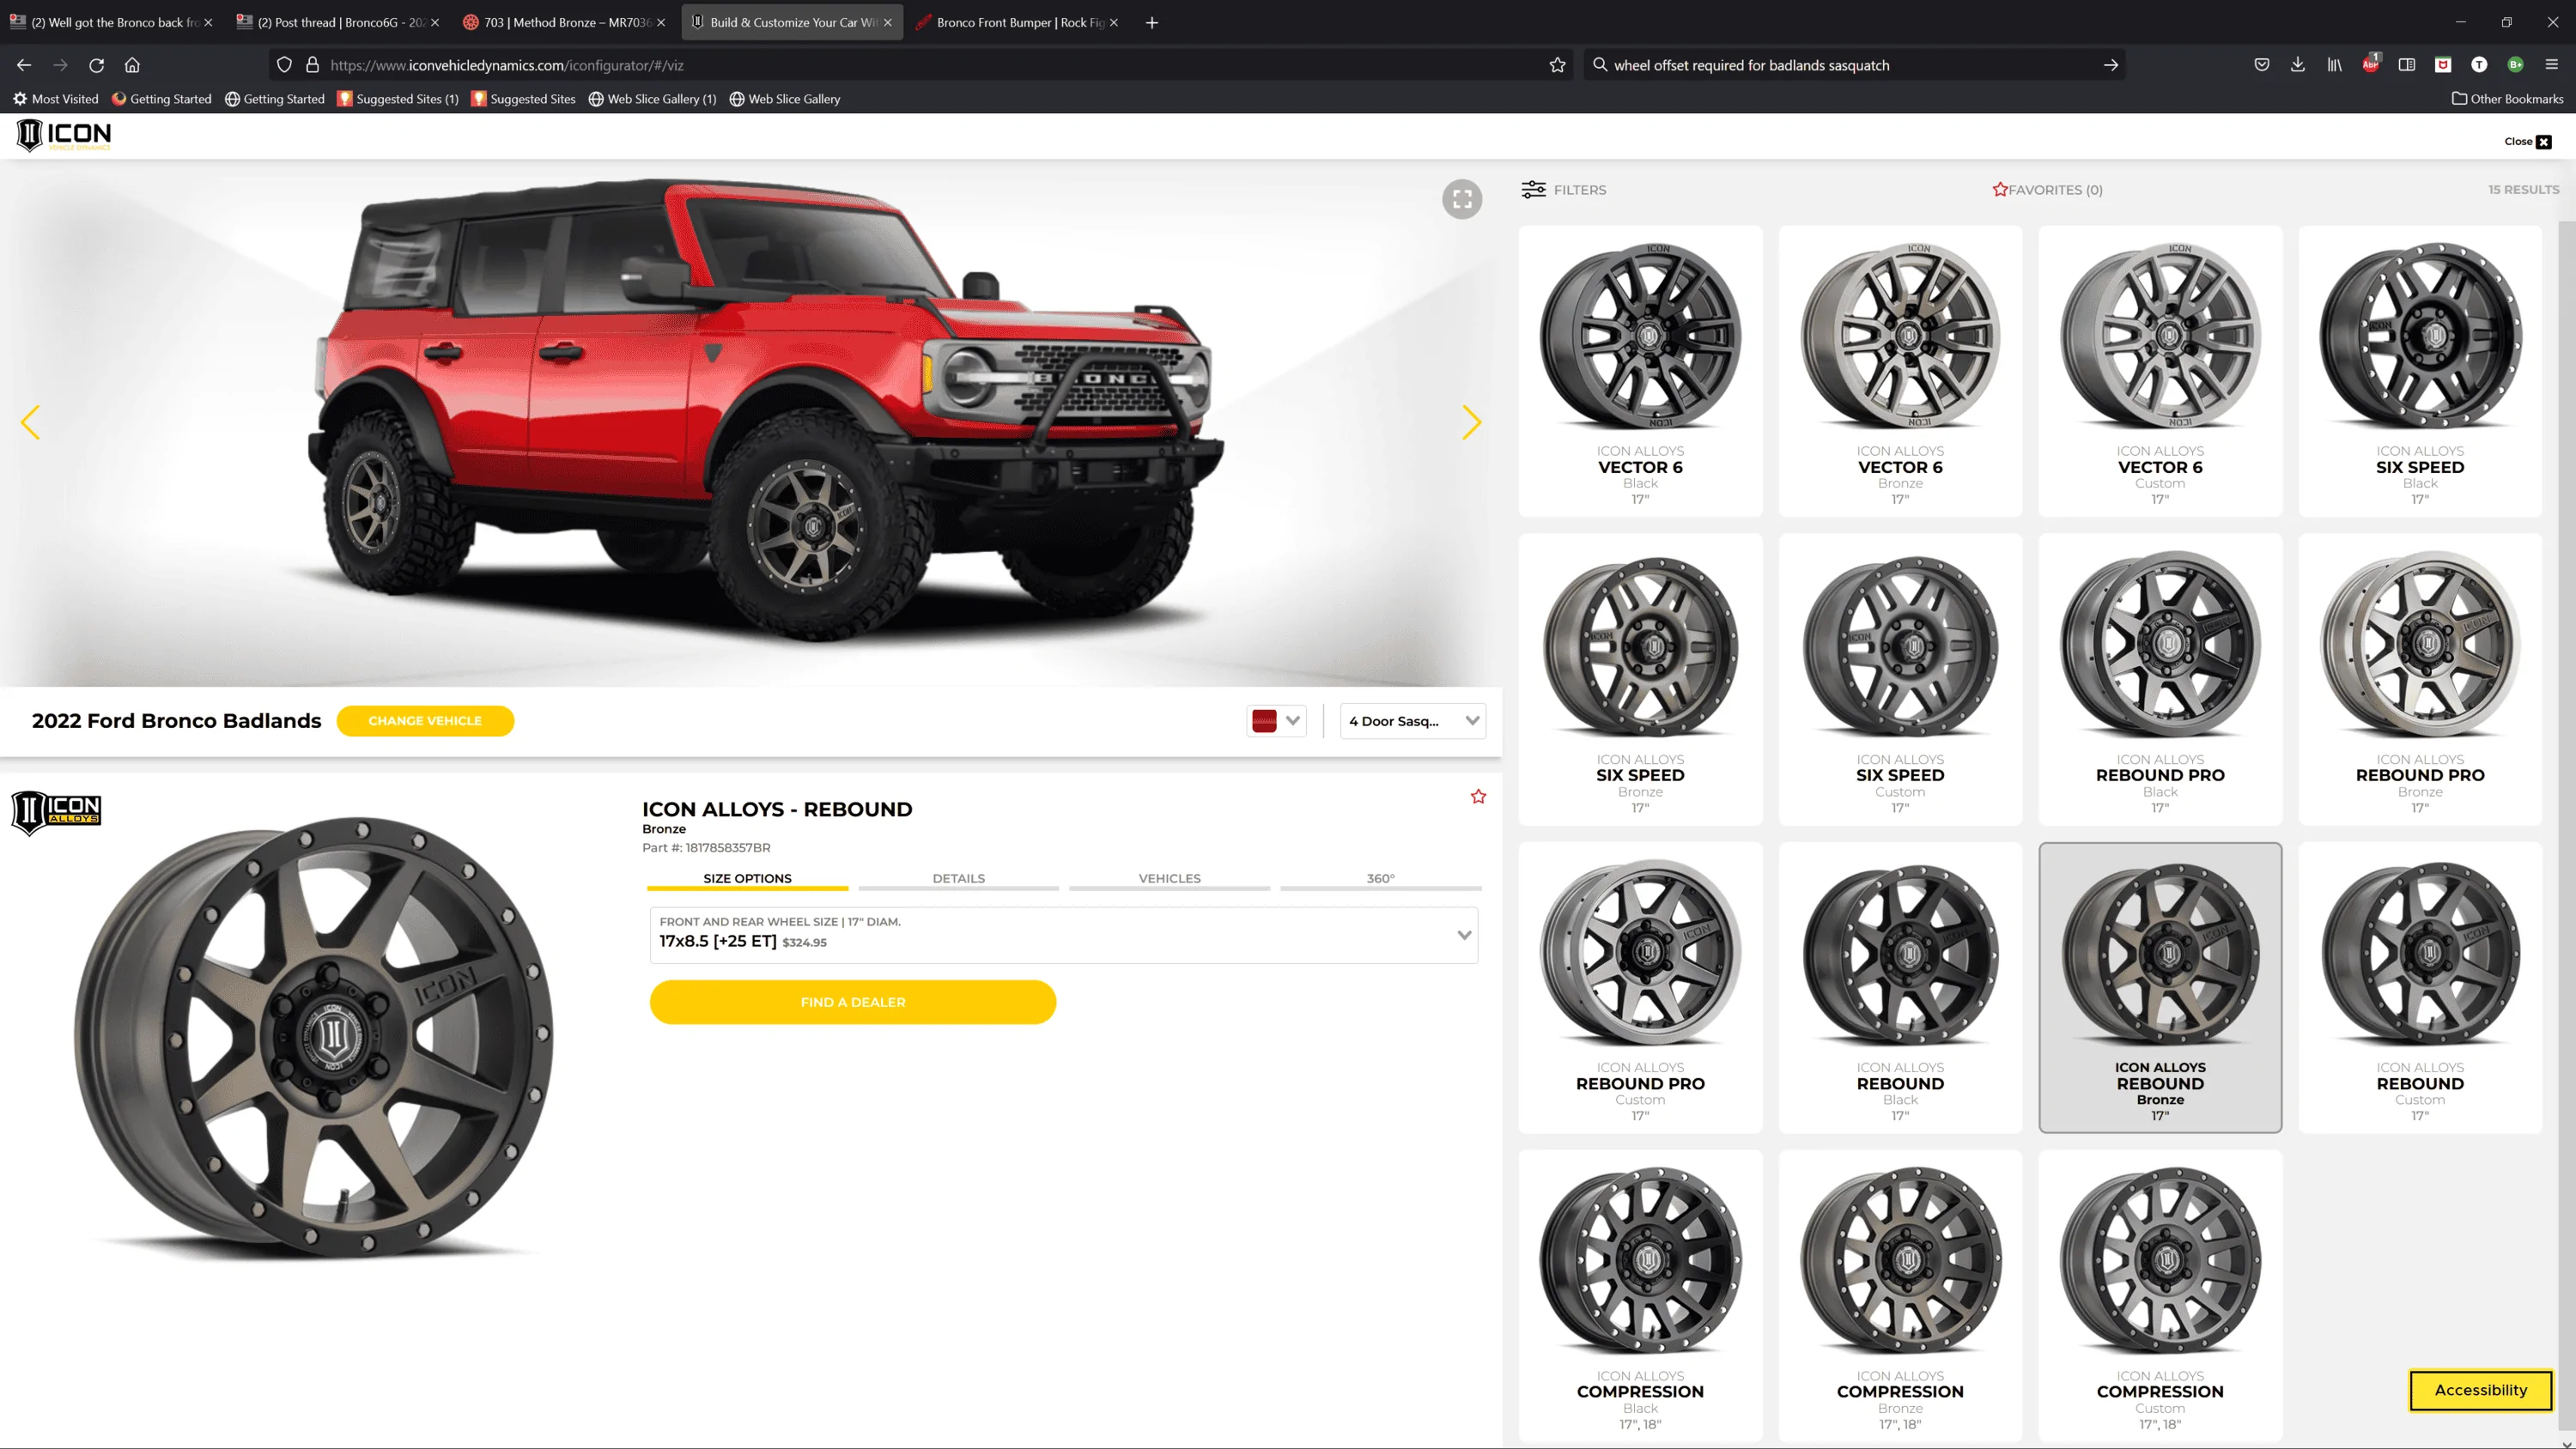Select Rebound Pro Custom wheel
Image resolution: width=2576 pixels, height=1449 pixels.
[1640, 987]
